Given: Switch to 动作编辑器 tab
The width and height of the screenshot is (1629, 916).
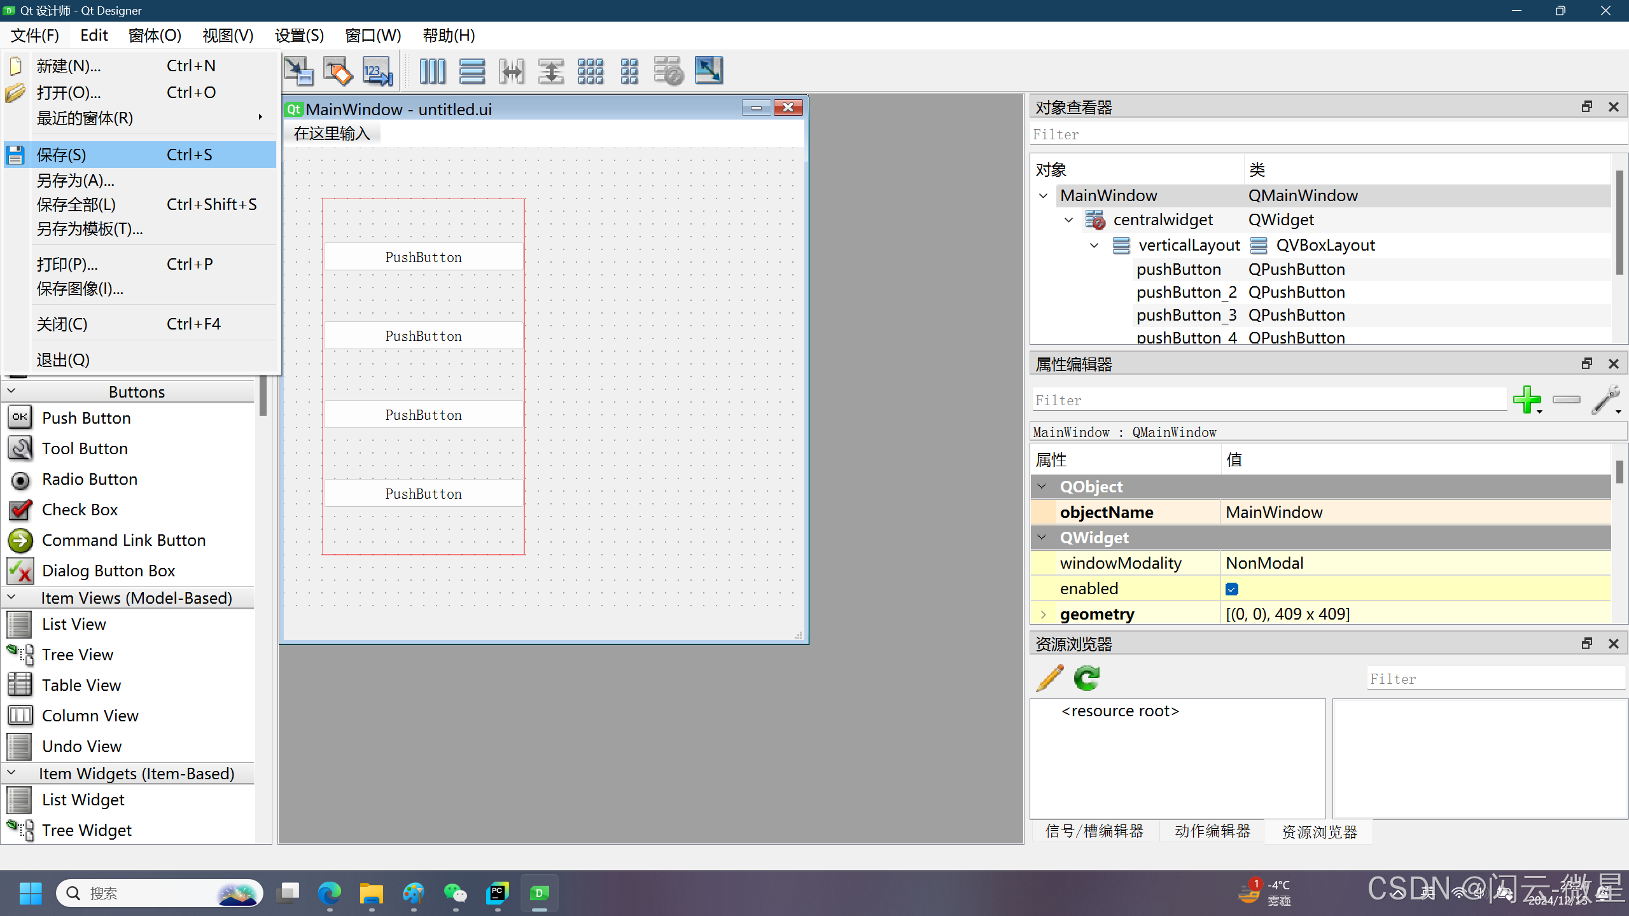Looking at the screenshot, I should [x=1212, y=831].
